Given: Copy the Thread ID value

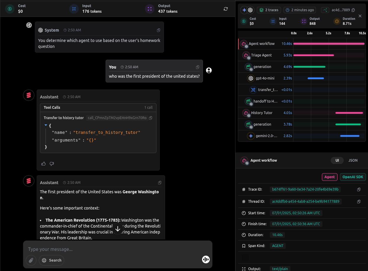Looking at the screenshot, I should tap(359, 202).
